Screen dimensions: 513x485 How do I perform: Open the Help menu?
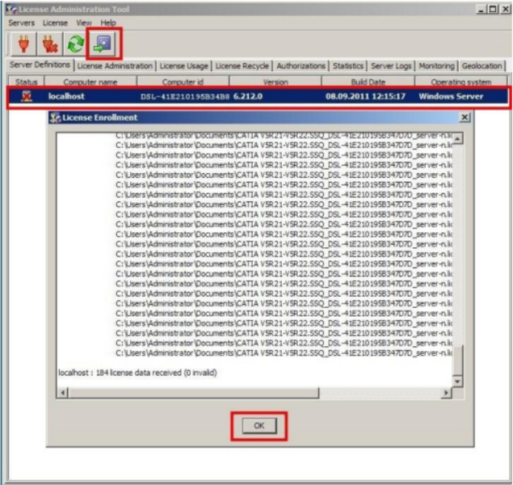108,23
